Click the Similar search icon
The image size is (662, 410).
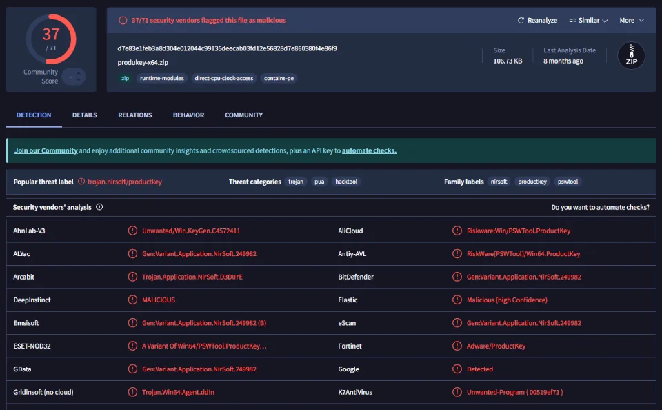tap(572, 20)
